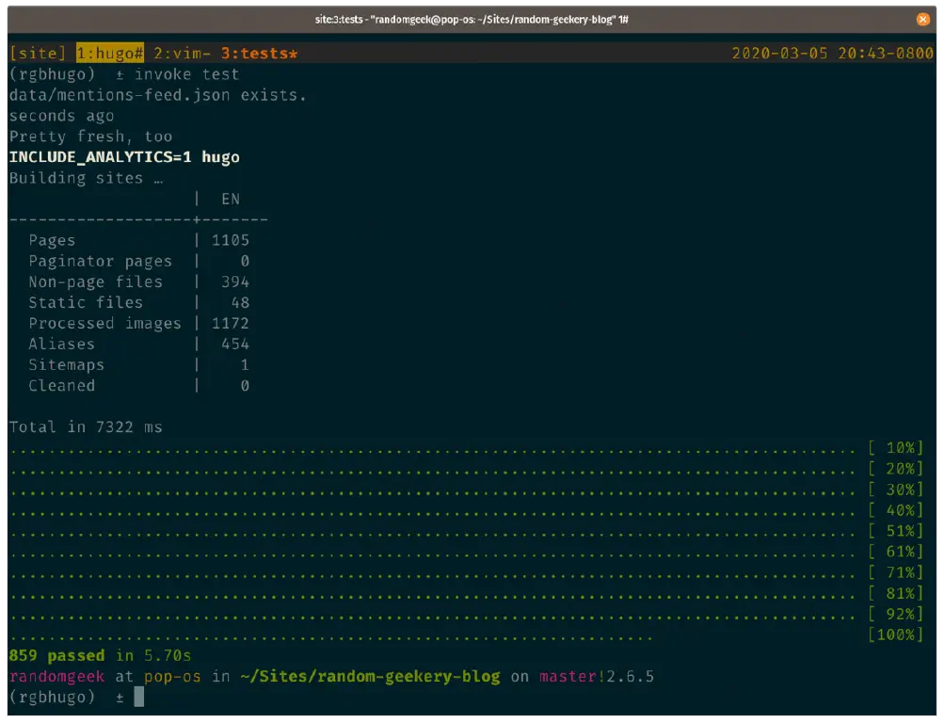Click the master branch name in prompt
This screenshot has height=723, width=944.
tap(568, 676)
